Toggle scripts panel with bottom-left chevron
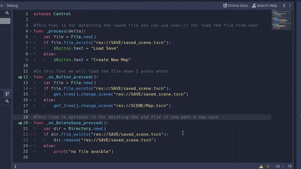 pyautogui.click(x=16, y=167)
